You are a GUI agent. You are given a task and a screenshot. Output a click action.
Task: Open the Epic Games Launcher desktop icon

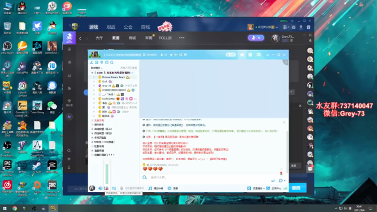click(x=7, y=168)
